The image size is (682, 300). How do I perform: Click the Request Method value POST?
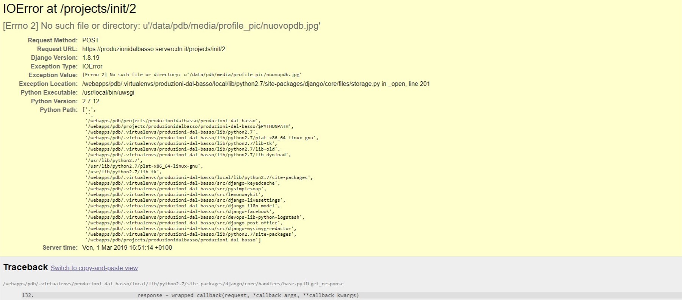pyautogui.click(x=91, y=40)
